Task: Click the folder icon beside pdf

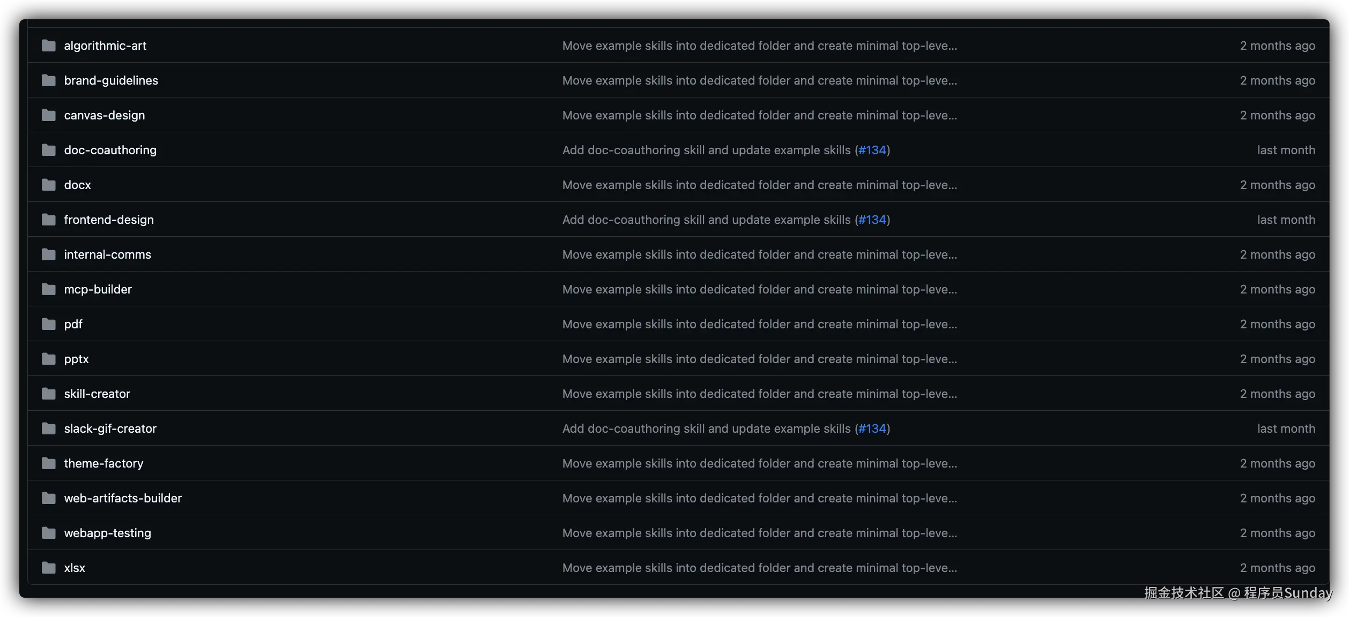Action: pyautogui.click(x=49, y=324)
